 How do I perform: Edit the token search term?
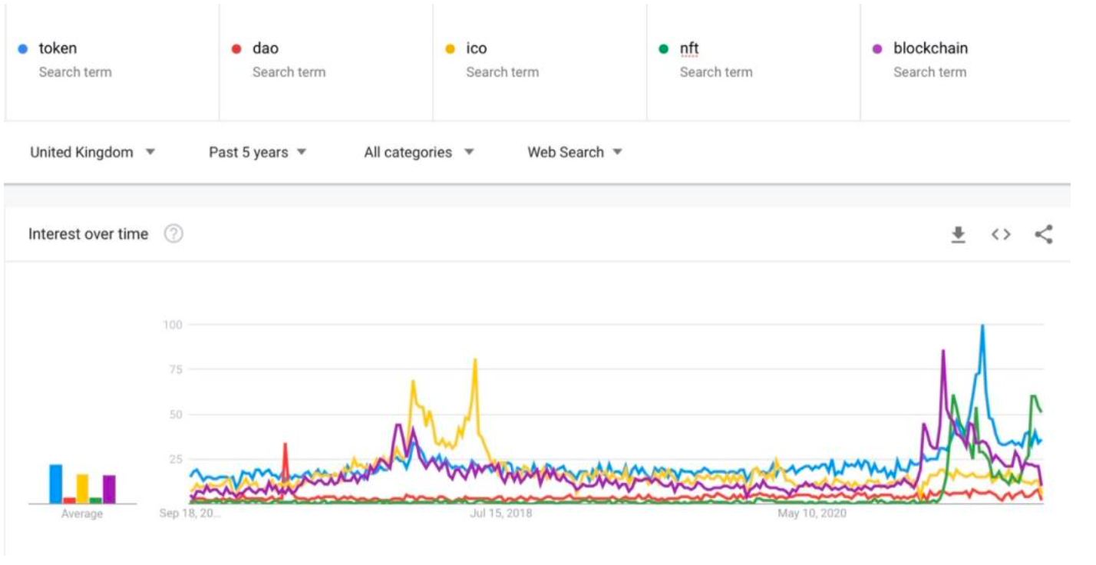(x=58, y=48)
